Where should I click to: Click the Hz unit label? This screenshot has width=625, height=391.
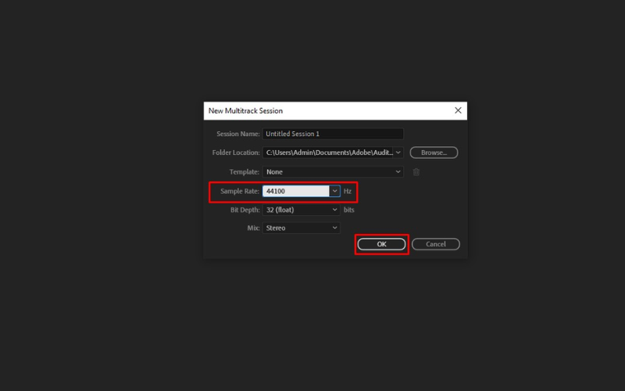348,191
